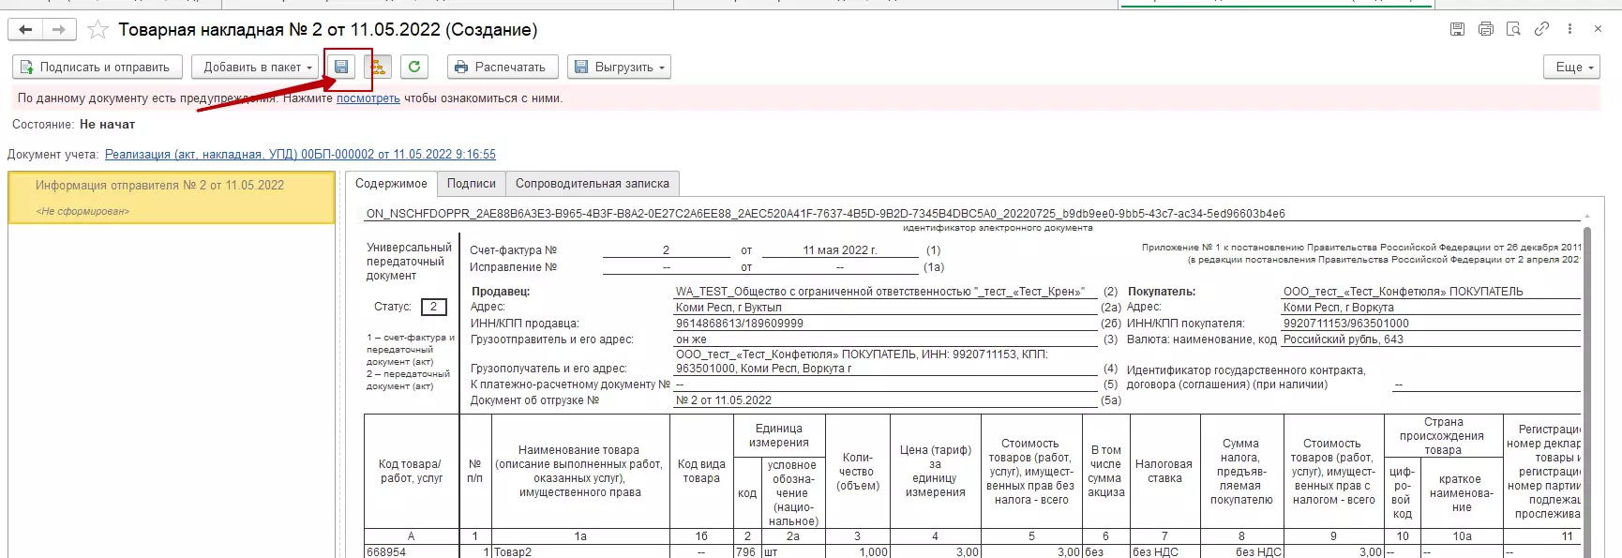Click 'Подписать и отправить' button
This screenshot has height=558, width=1622.
tap(98, 67)
